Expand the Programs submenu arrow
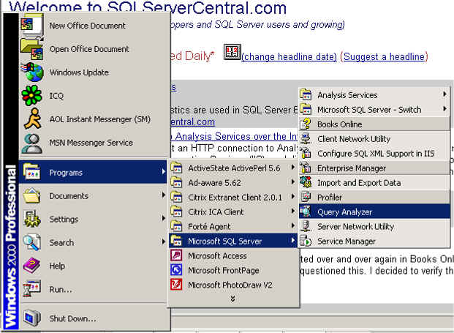 pyautogui.click(x=164, y=171)
